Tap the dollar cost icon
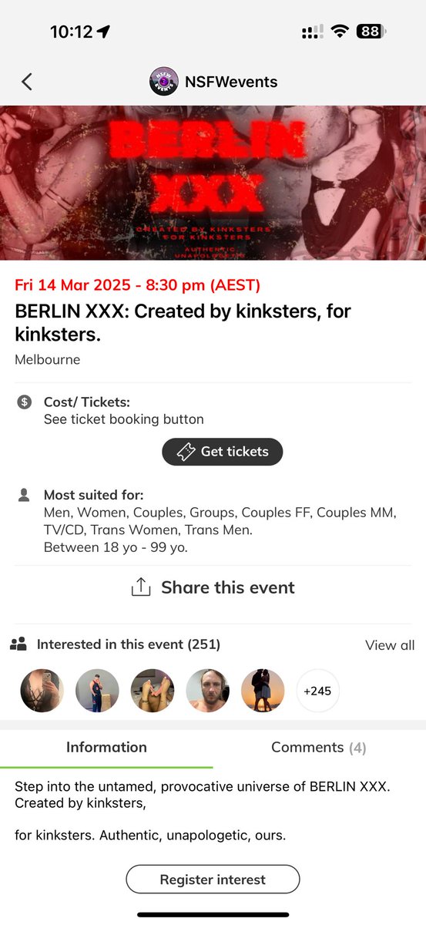 click(x=25, y=402)
